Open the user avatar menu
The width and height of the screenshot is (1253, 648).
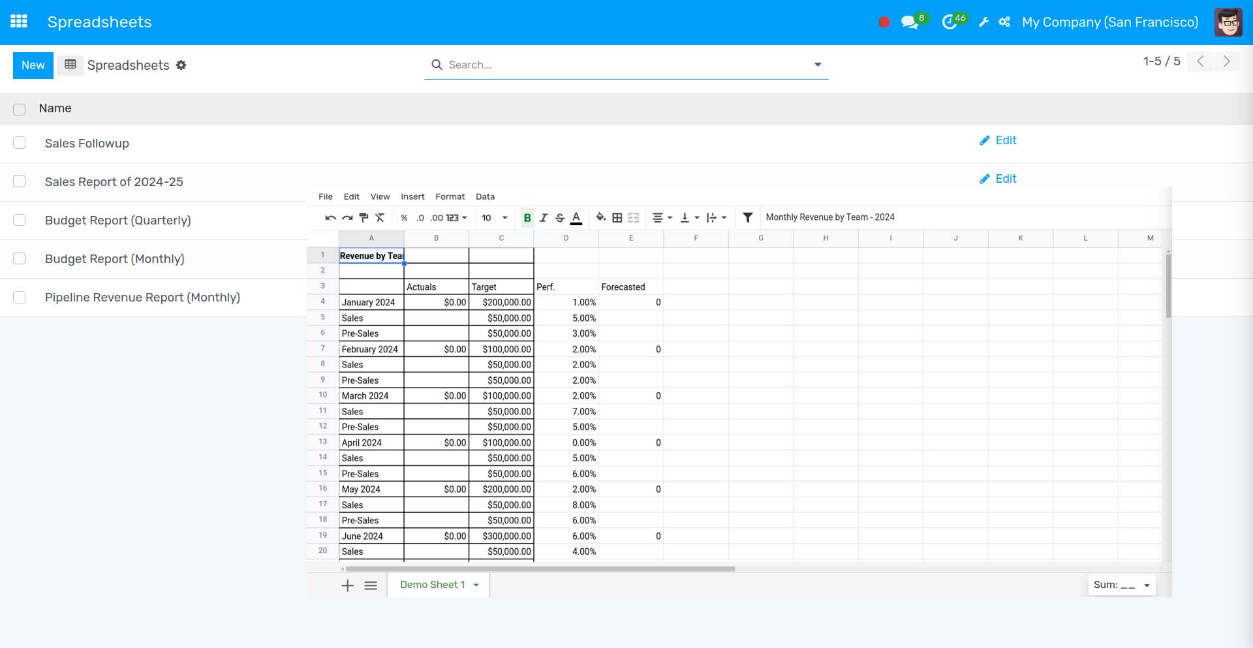point(1228,22)
